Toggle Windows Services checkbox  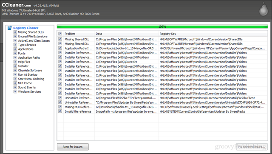point(15,91)
